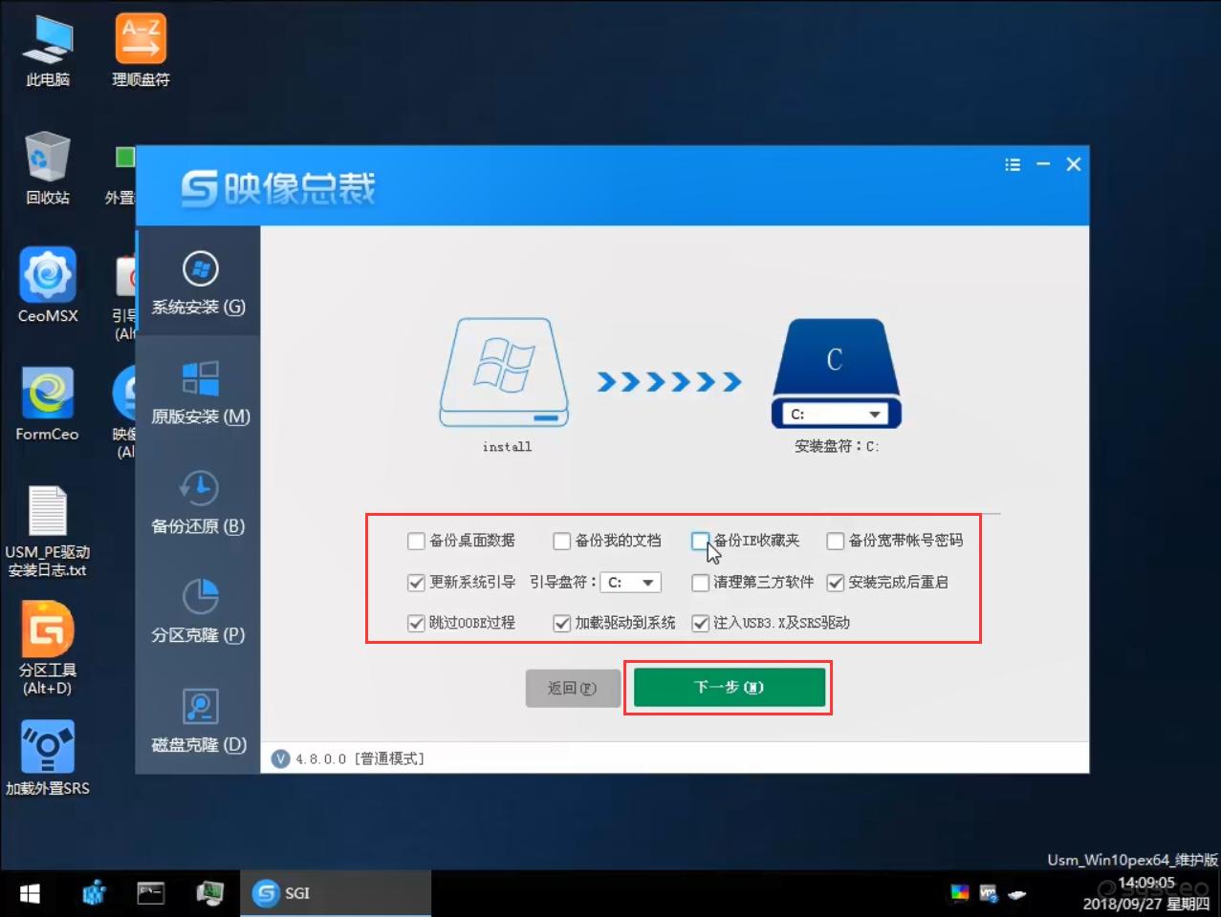Click 下一步 to continue installation
1221x917 pixels.
click(728, 687)
